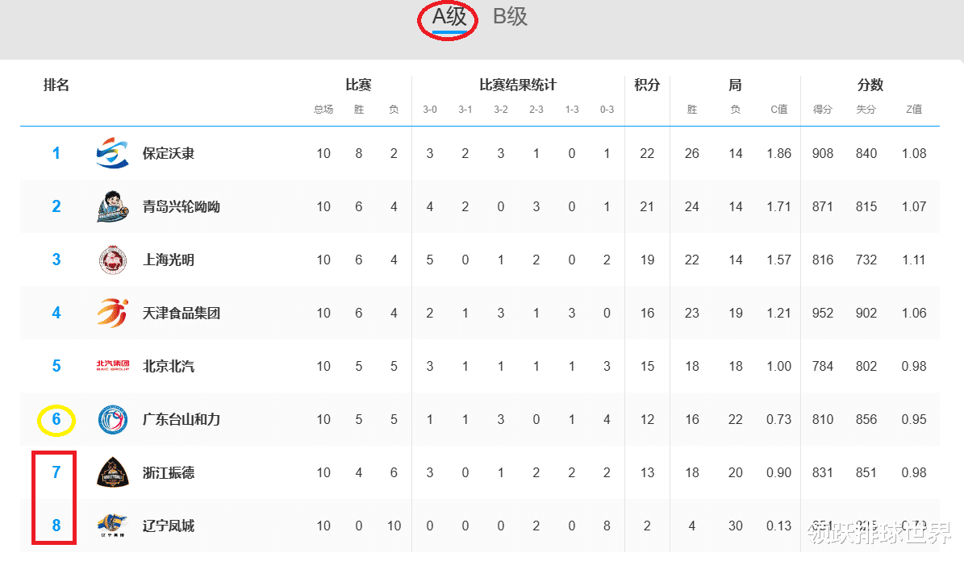Click the 排名 column header

(56, 85)
